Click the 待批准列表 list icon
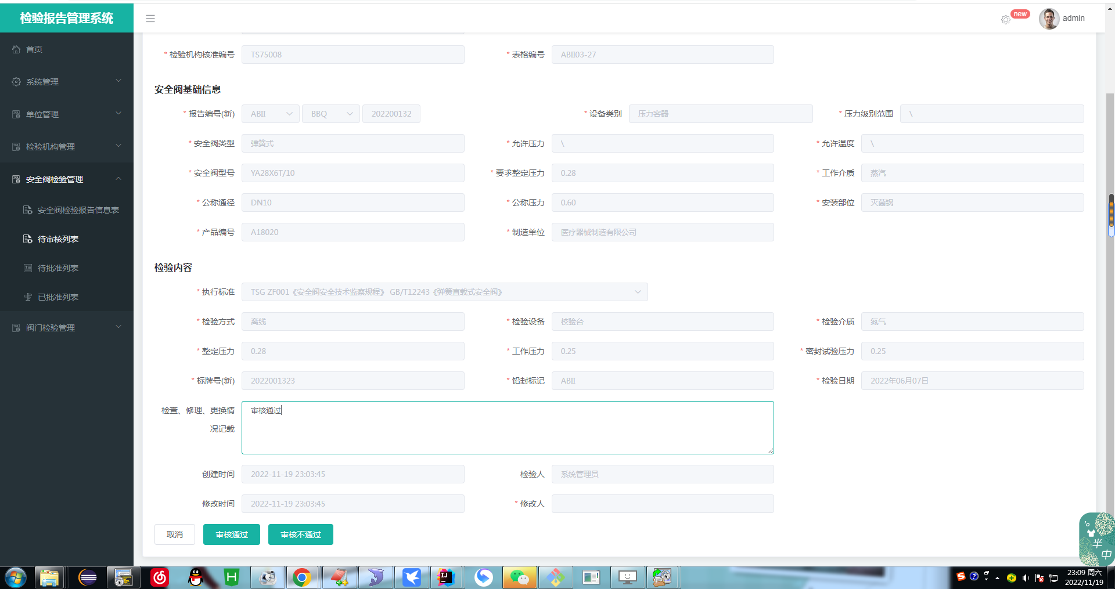This screenshot has width=1115, height=589. click(27, 268)
